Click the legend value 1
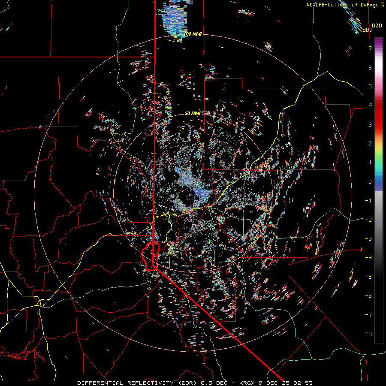This screenshot has width=386, height=386. [370, 163]
